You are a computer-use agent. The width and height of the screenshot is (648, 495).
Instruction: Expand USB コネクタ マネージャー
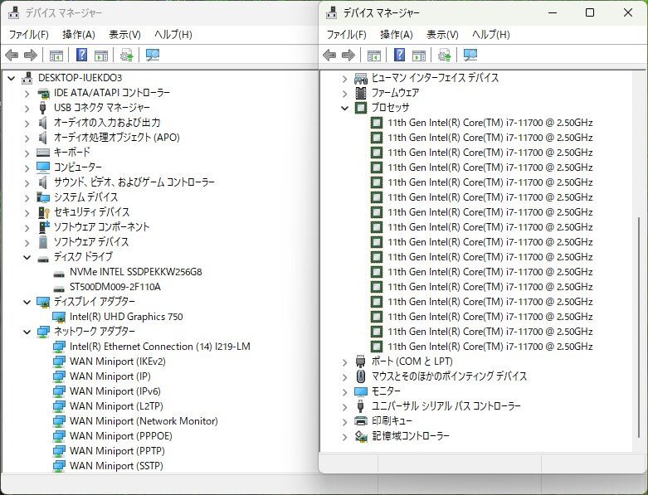[27, 108]
